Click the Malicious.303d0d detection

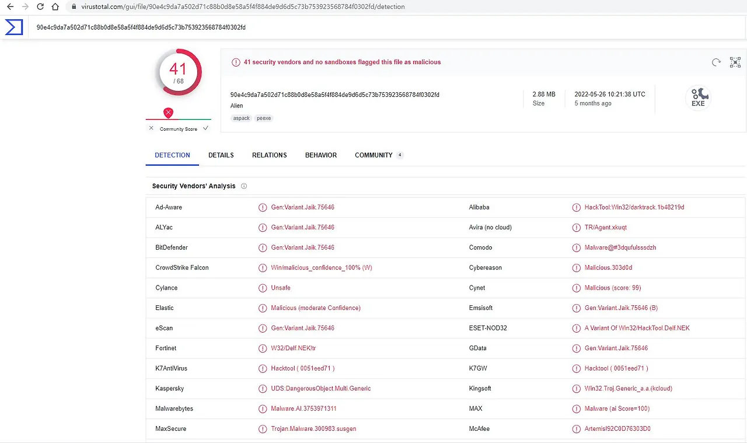[608, 268]
